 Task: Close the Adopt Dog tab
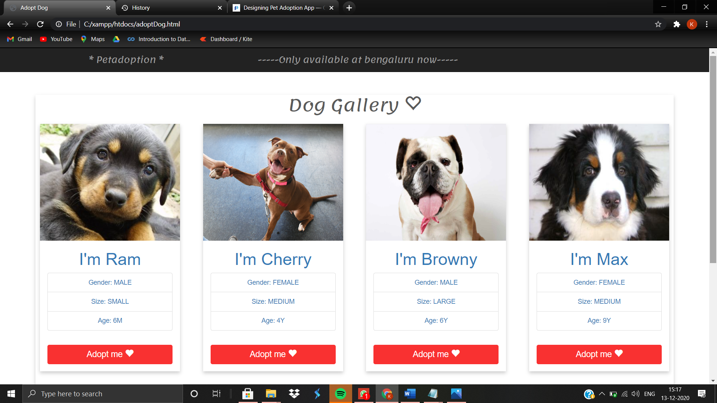pyautogui.click(x=108, y=8)
